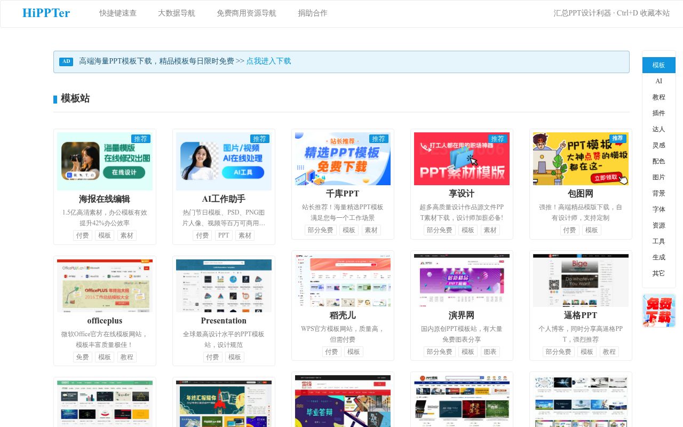Click the Presentation site screenshot thumbnail
This screenshot has height=427, width=683.
pyautogui.click(x=224, y=286)
